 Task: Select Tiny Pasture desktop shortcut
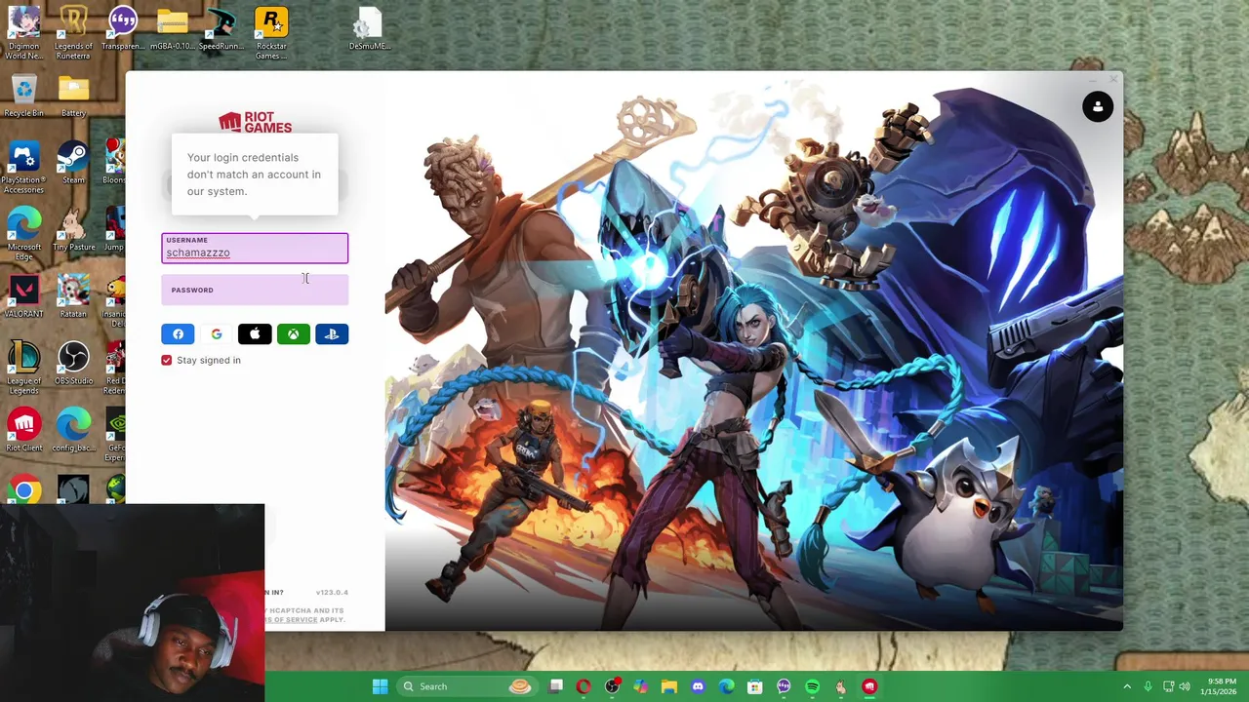73,230
